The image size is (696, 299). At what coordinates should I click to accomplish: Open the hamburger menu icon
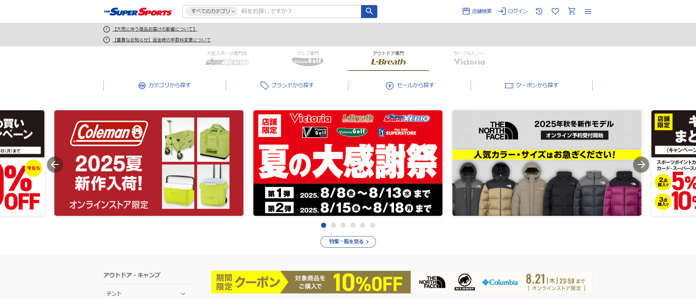(588, 12)
